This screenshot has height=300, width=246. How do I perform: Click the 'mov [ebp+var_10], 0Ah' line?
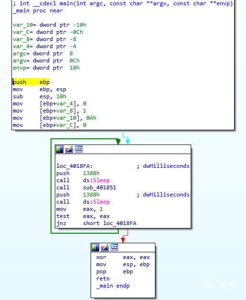pos(54,118)
